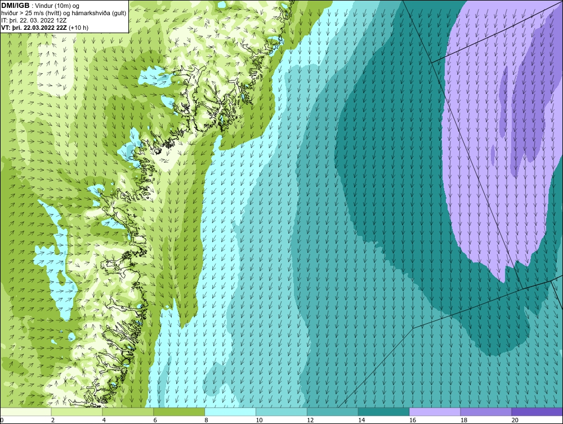This screenshot has height=424, width=563.
Task: Click the DMI/IGB title text
Action: coord(15,6)
